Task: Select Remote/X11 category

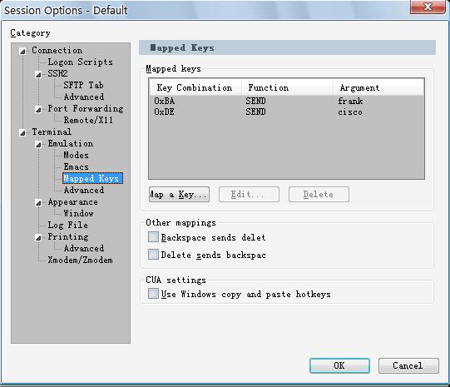Action: [x=88, y=120]
